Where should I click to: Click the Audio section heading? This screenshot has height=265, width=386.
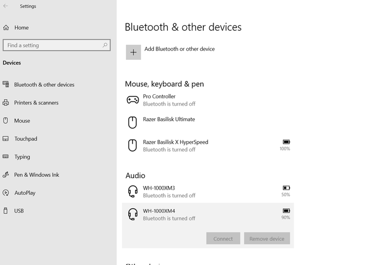pyautogui.click(x=135, y=176)
